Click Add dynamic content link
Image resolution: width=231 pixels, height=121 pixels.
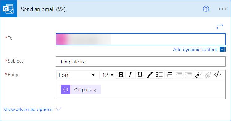pos(195,50)
